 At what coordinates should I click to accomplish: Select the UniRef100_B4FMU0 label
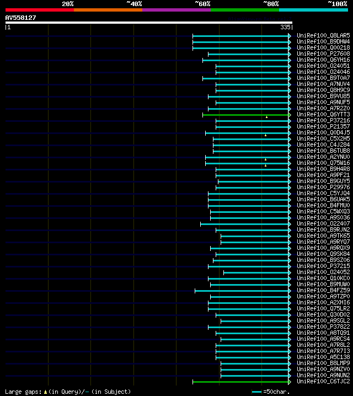pyautogui.click(x=323, y=205)
